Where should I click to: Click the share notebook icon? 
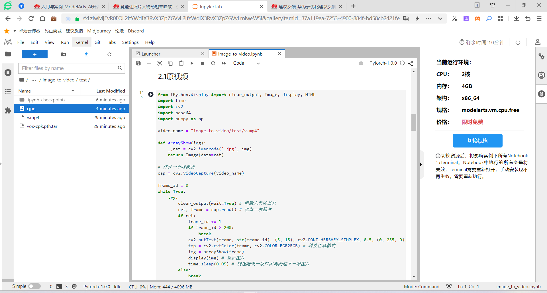pos(411,63)
